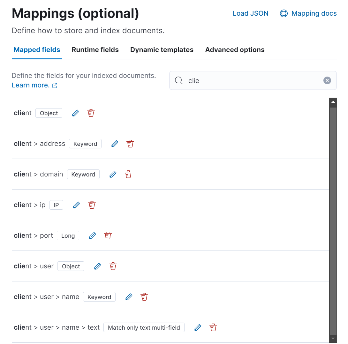Delete the client > address field
348x344 pixels.
pyautogui.click(x=130, y=144)
